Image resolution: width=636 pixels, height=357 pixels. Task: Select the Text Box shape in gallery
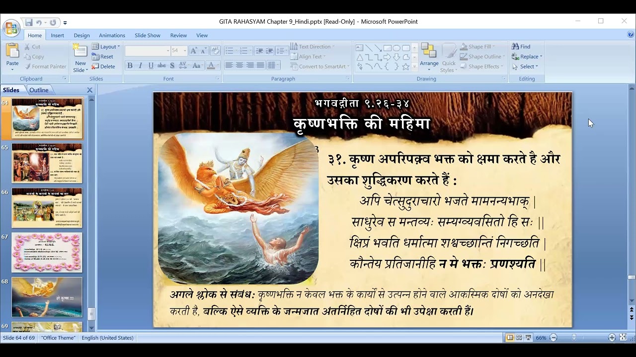click(359, 48)
